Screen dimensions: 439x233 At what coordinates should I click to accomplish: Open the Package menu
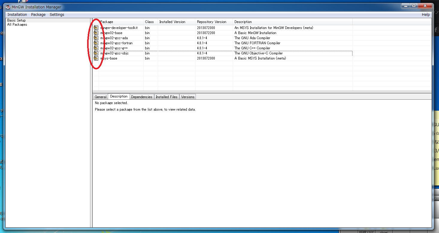click(38, 15)
